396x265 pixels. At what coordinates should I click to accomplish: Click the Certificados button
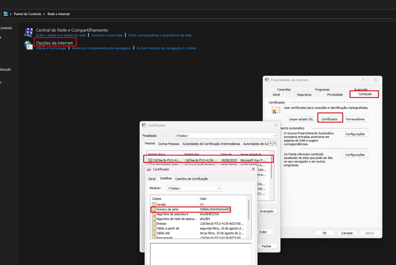329,119
